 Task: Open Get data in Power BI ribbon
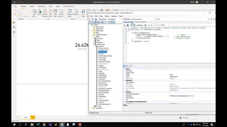click(x=34, y=13)
